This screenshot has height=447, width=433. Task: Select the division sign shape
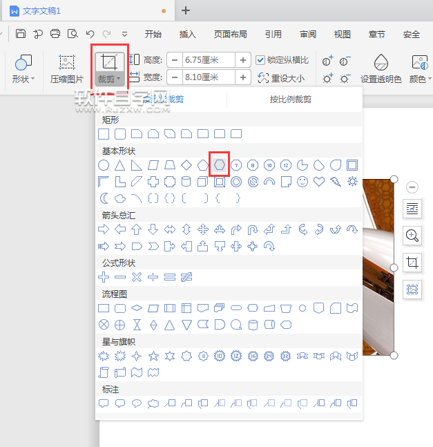tap(153, 277)
